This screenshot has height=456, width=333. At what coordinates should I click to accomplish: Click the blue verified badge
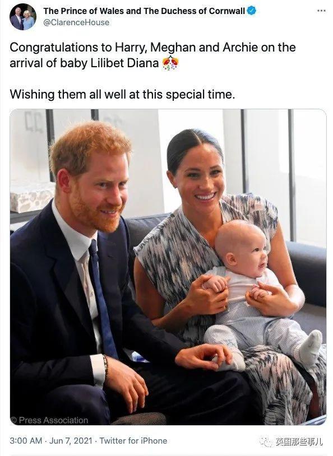(252, 11)
